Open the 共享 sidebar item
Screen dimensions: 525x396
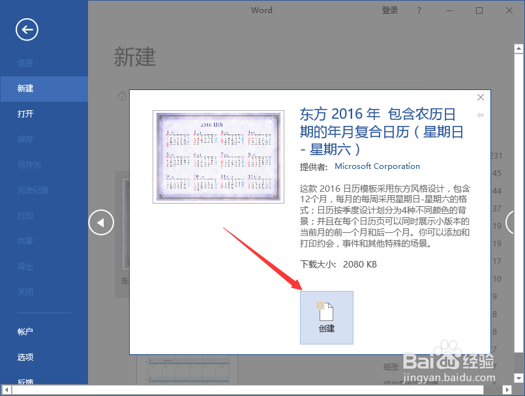25,241
